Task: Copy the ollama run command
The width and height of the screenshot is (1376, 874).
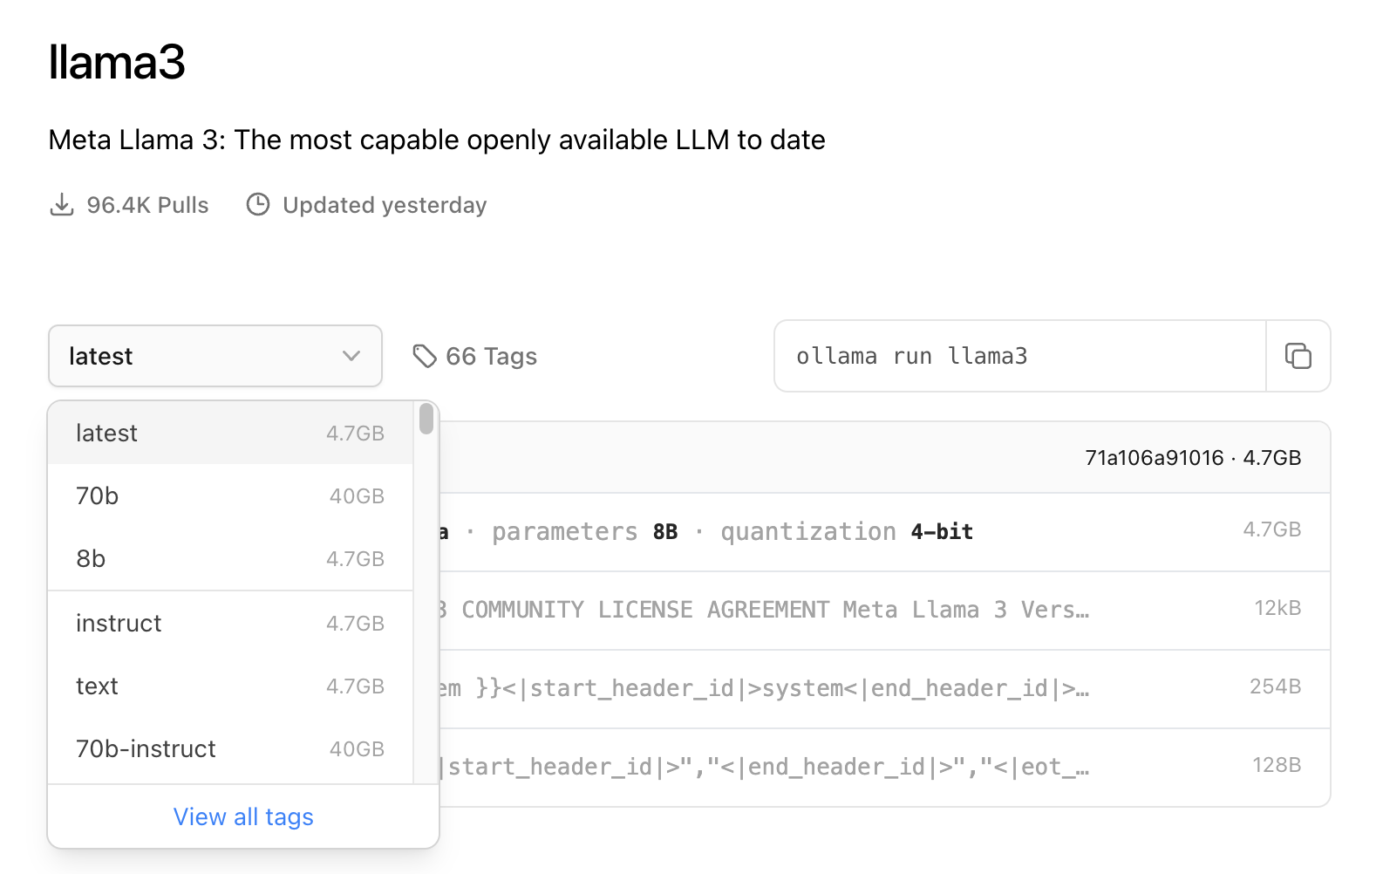Action: coord(1298,356)
